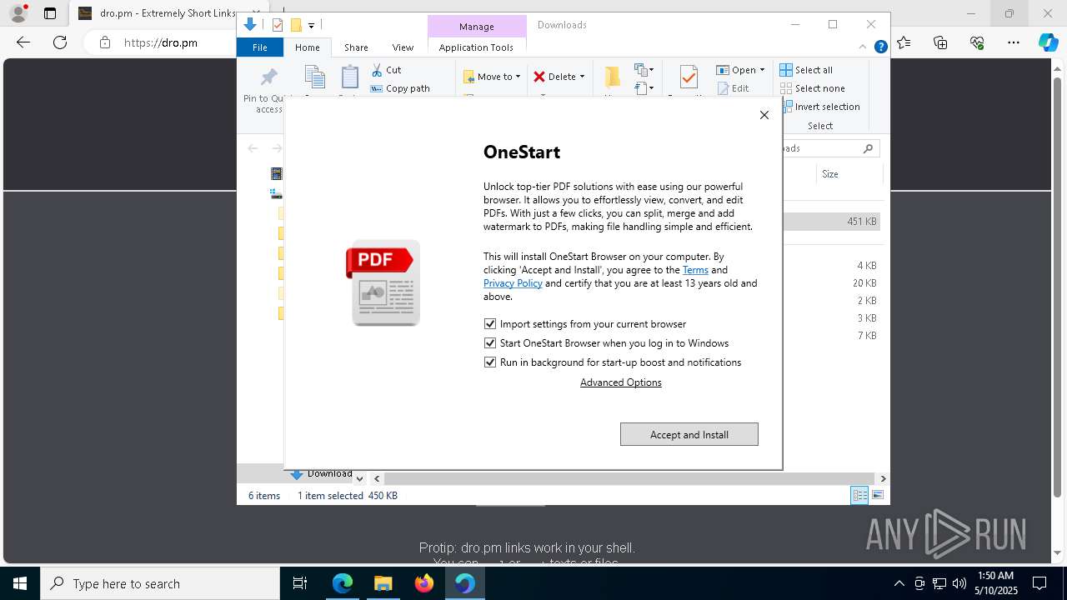Switch Explorer to Details view icon
Screen dimensions: 1067x600
(859, 495)
